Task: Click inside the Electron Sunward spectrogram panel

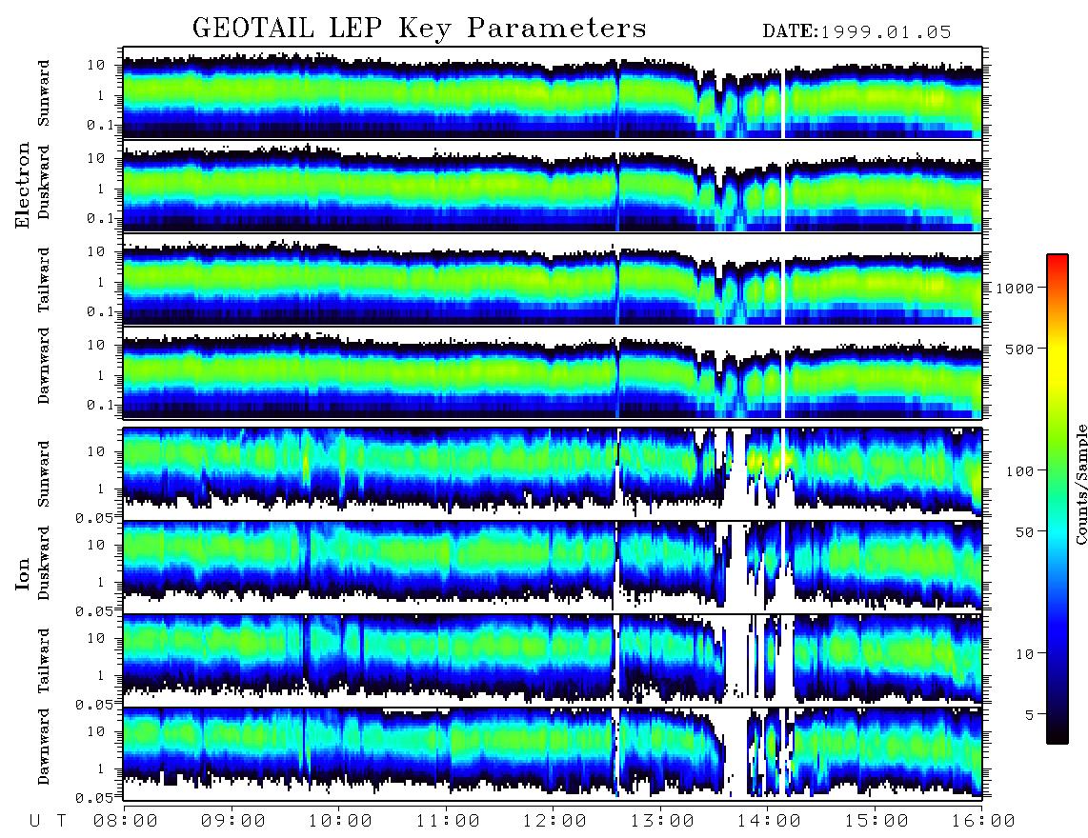Action: (x=553, y=92)
